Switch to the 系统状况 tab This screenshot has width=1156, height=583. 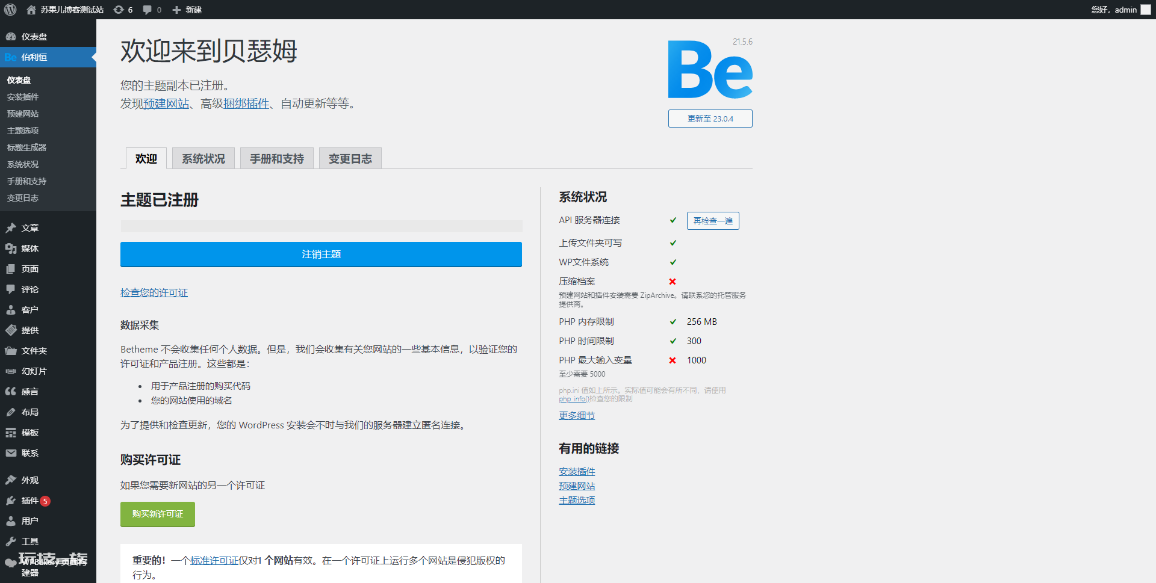204,158
